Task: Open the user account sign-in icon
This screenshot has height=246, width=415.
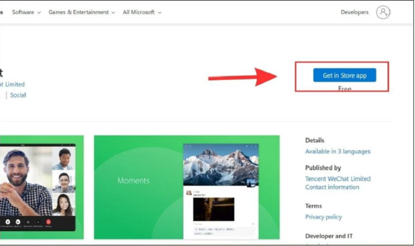Action: (383, 12)
